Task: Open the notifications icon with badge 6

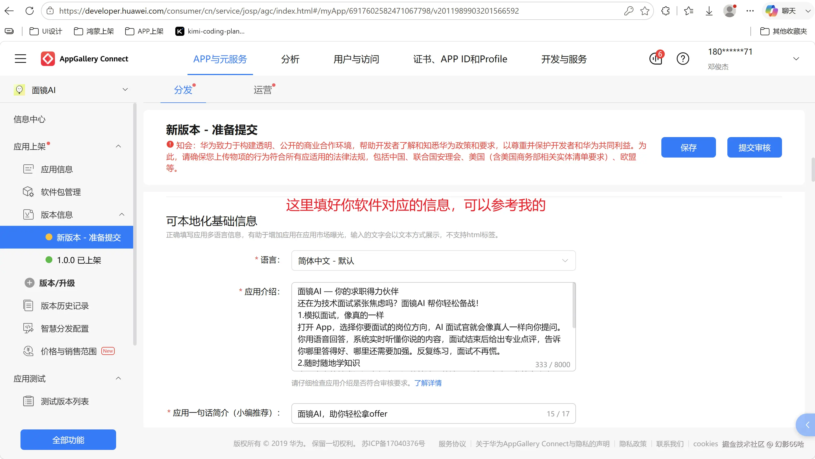Action: [x=656, y=58]
